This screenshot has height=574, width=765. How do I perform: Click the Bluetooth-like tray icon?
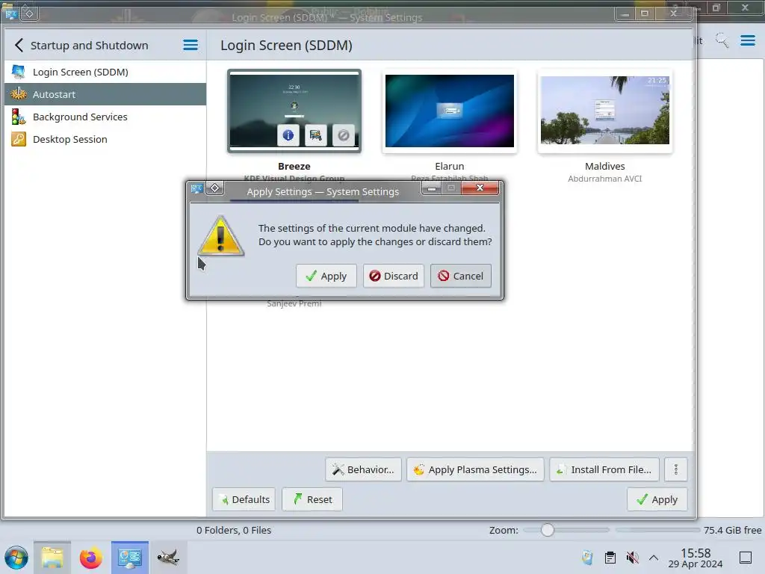[x=587, y=558]
